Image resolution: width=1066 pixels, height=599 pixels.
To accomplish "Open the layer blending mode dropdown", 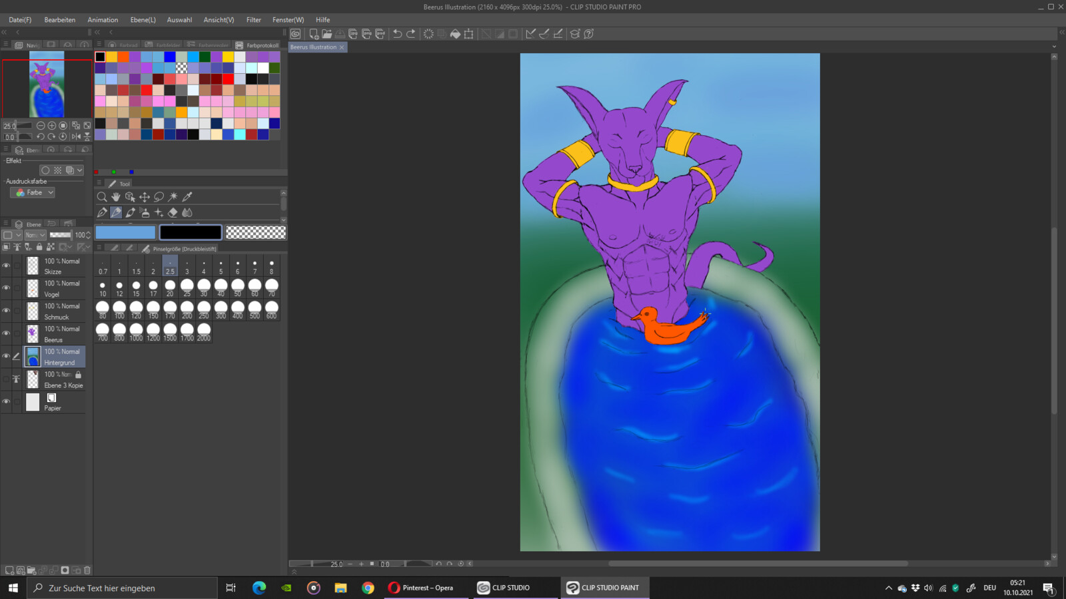I will click(x=35, y=235).
